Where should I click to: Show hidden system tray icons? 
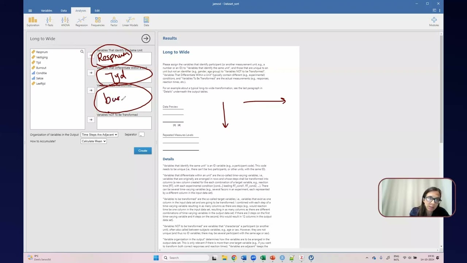click(x=367, y=258)
